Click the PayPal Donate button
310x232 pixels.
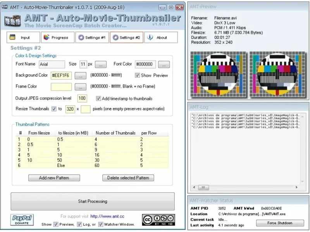tap(22, 220)
